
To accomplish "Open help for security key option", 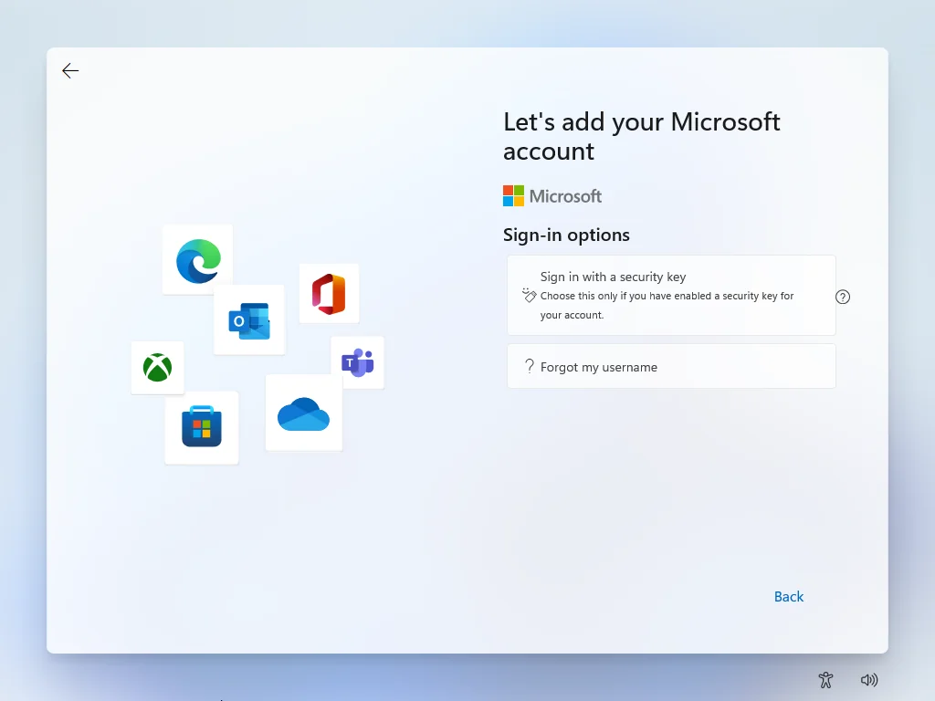I will click(x=843, y=297).
